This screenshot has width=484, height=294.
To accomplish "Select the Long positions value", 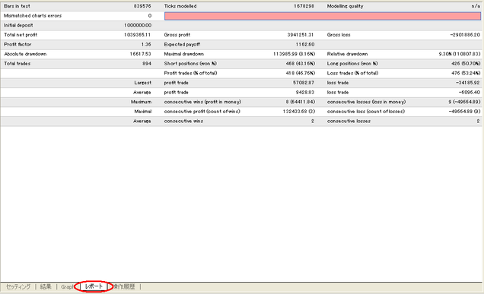I will (x=466, y=64).
